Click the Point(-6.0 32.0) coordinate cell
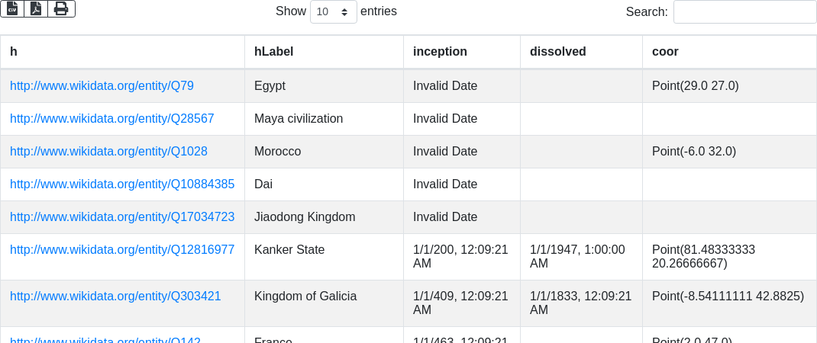Image resolution: width=817 pixels, height=343 pixels. 693,152
